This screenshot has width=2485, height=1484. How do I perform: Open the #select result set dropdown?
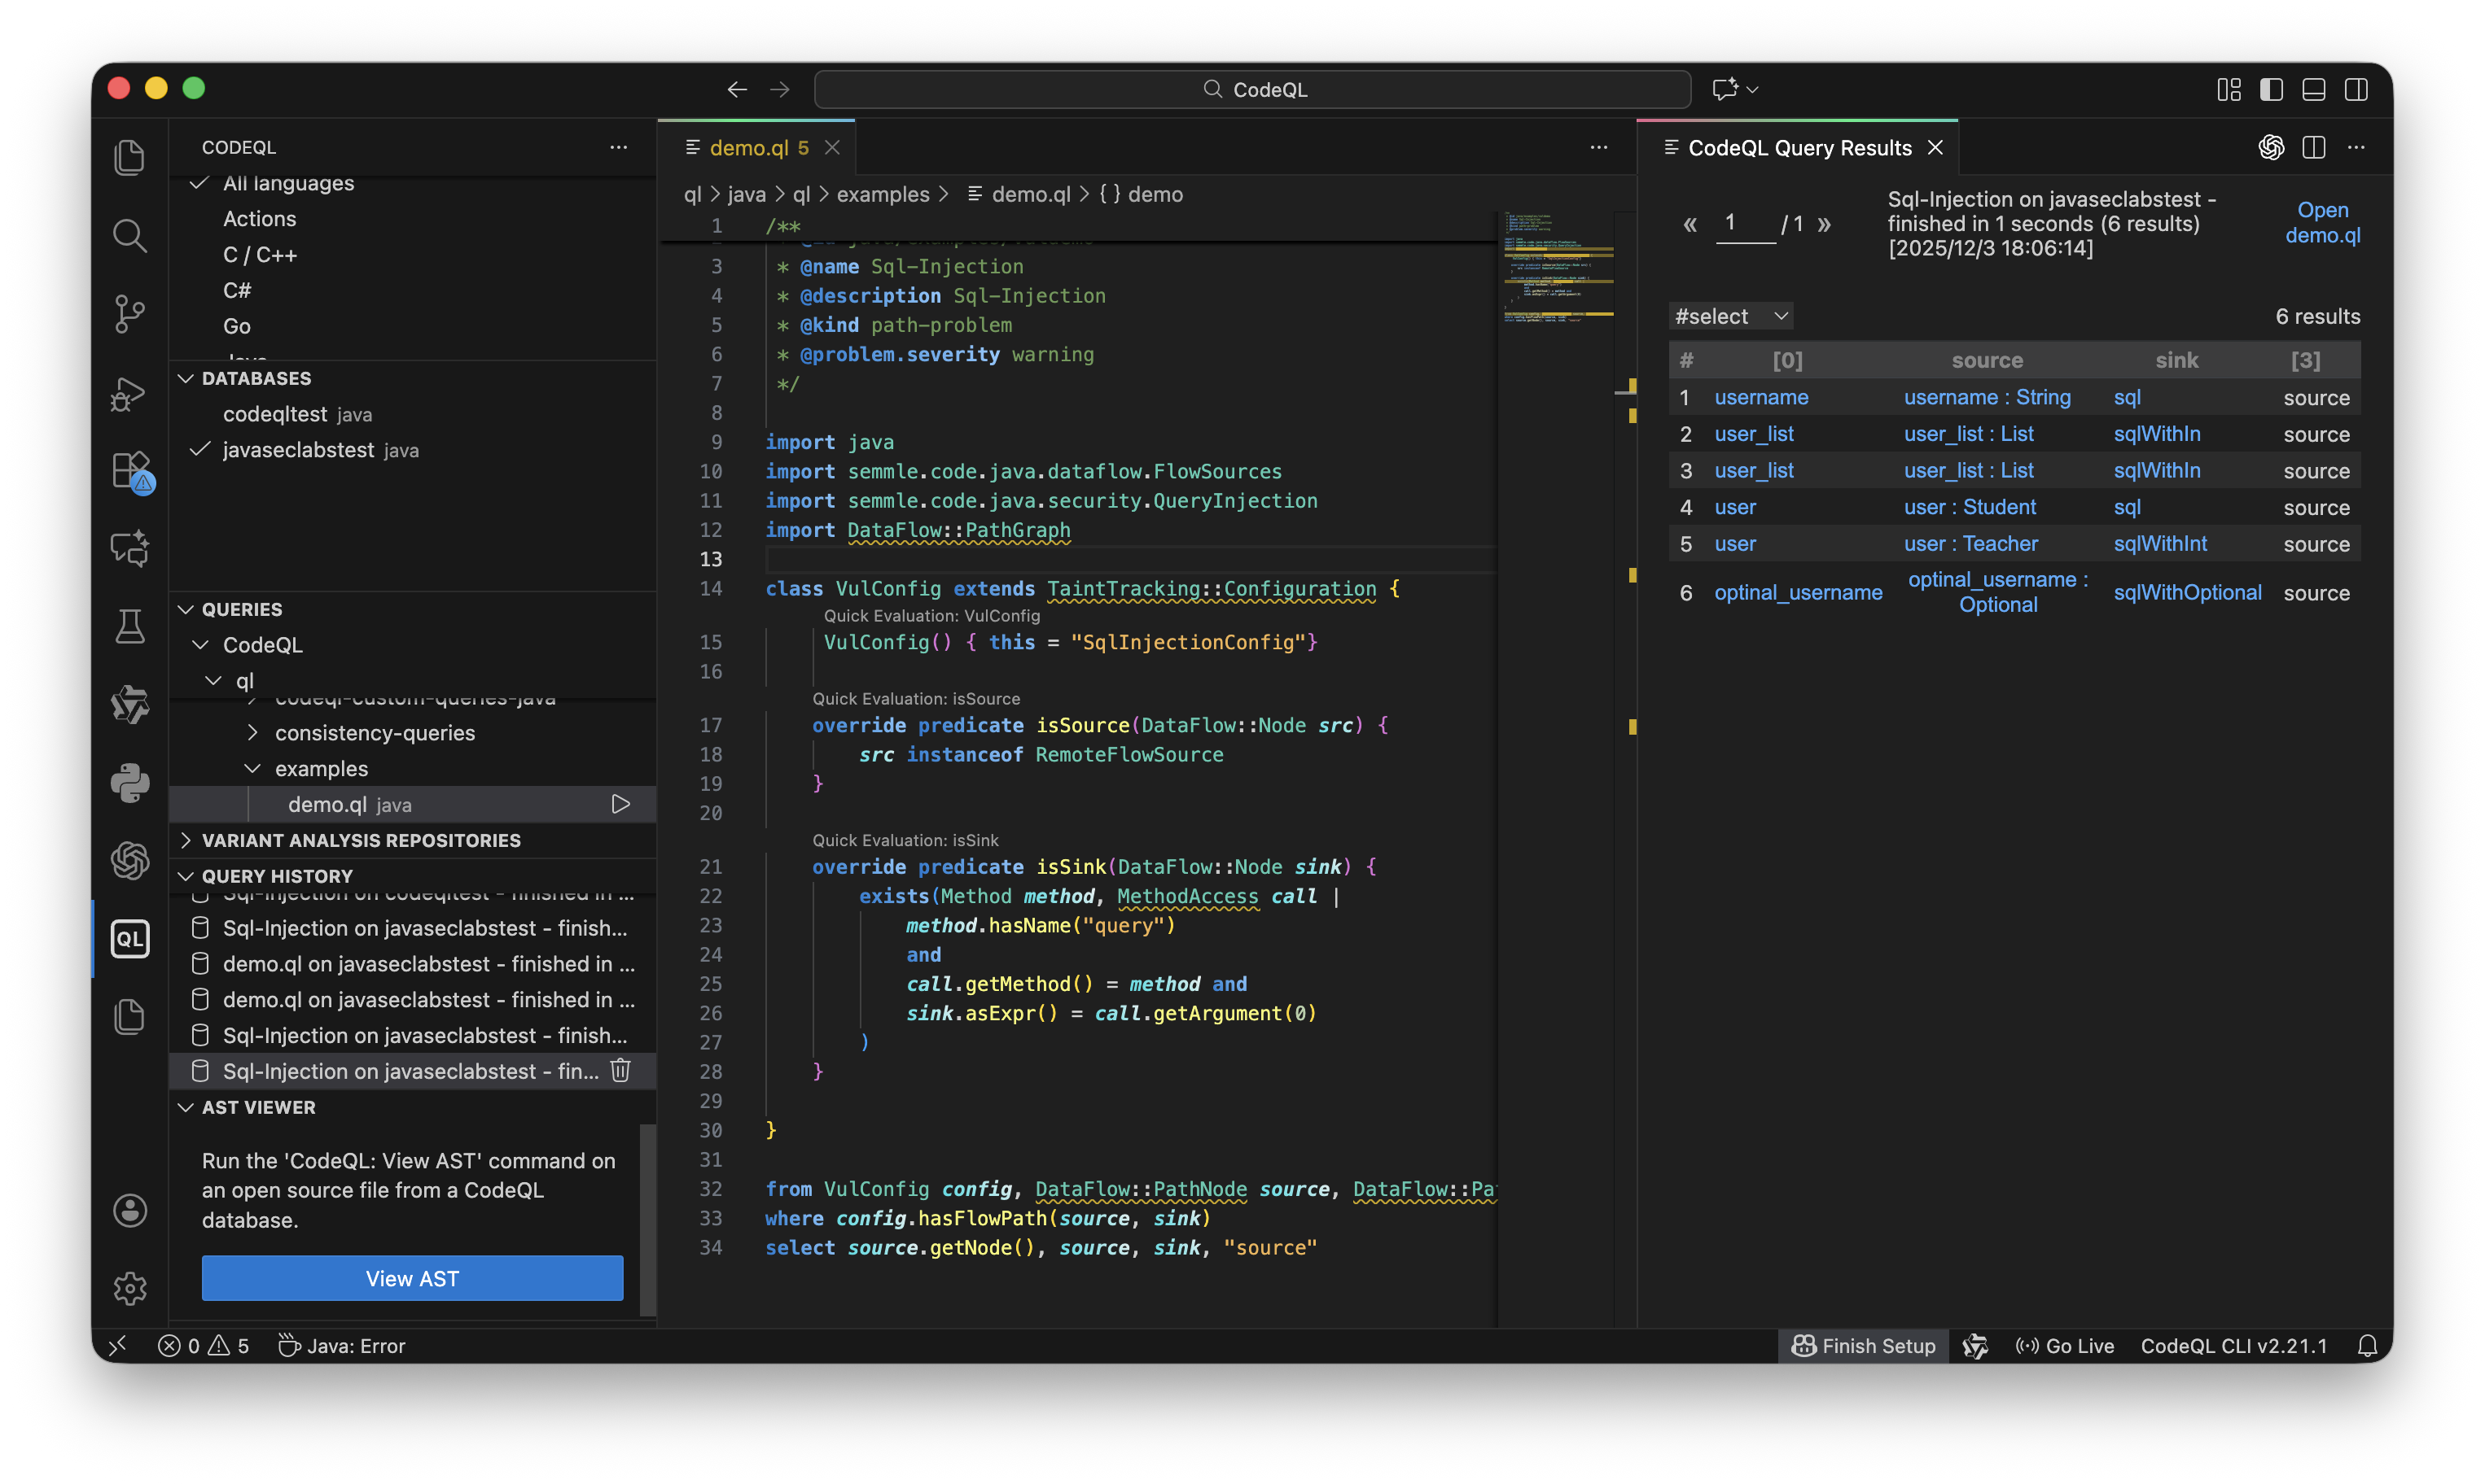[x=1731, y=317]
